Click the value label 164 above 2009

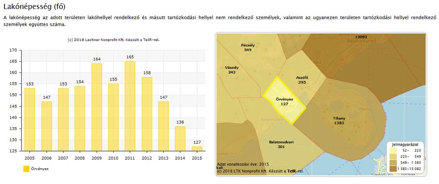[x=96, y=59]
